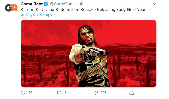Expand the tweet options chevron
The image size is (169, 99).
[x=155, y=4]
